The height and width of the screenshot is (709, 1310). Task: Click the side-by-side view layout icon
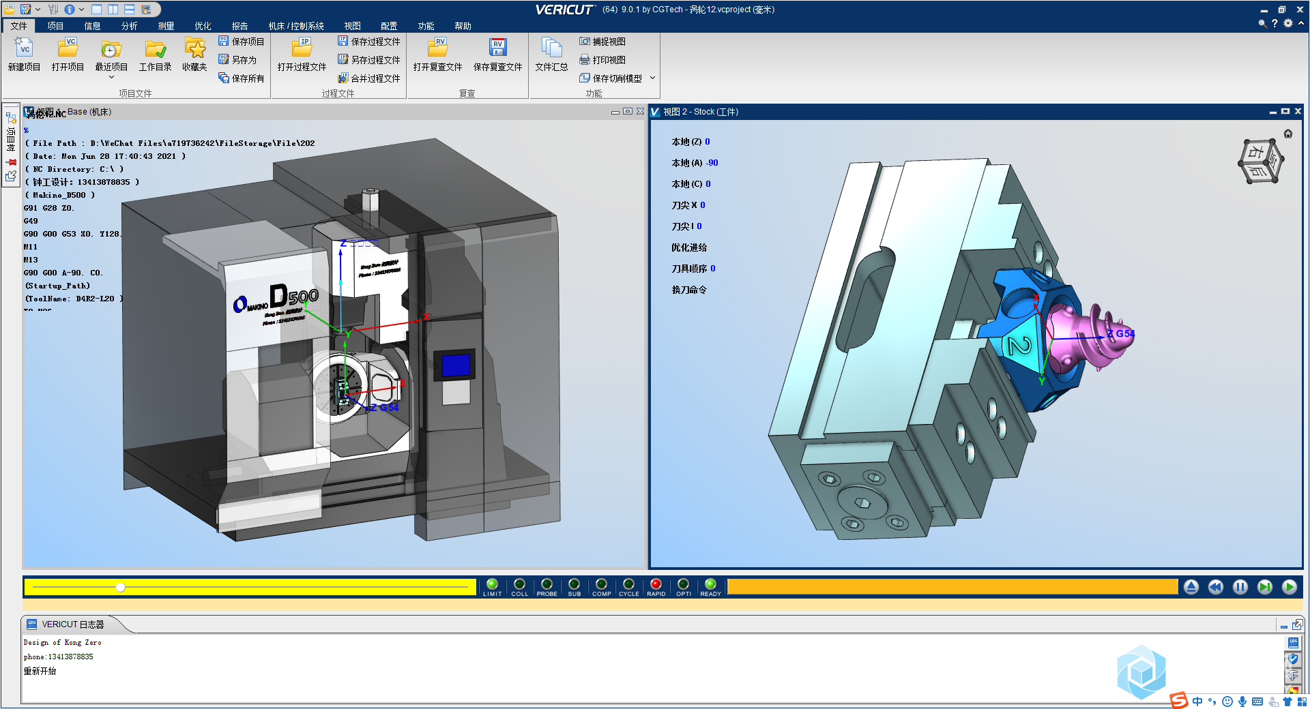(x=113, y=10)
